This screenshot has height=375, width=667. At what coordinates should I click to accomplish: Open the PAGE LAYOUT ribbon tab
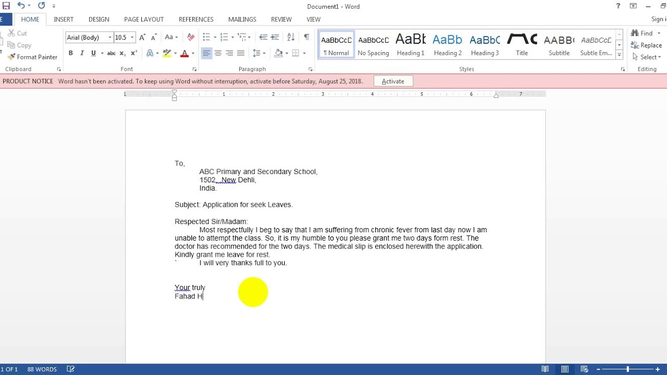click(144, 19)
